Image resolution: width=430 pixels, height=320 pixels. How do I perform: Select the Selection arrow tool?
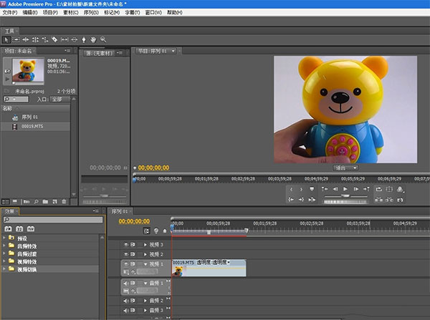pyautogui.click(x=6, y=39)
